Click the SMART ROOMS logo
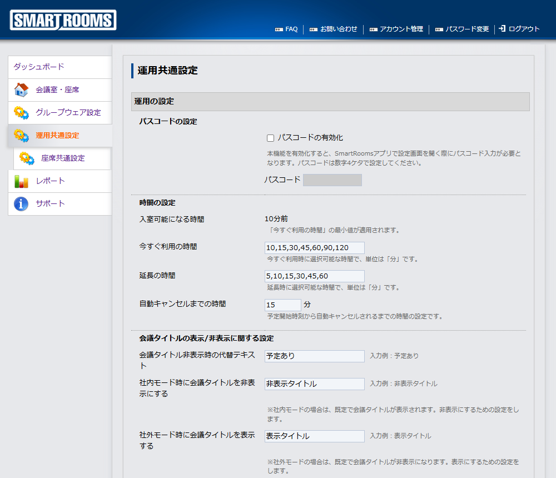556x478 pixels. (x=63, y=21)
